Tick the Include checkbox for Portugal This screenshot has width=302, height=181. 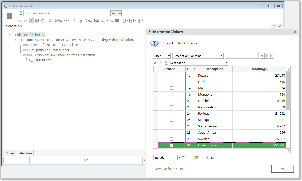pyautogui.click(x=172, y=114)
